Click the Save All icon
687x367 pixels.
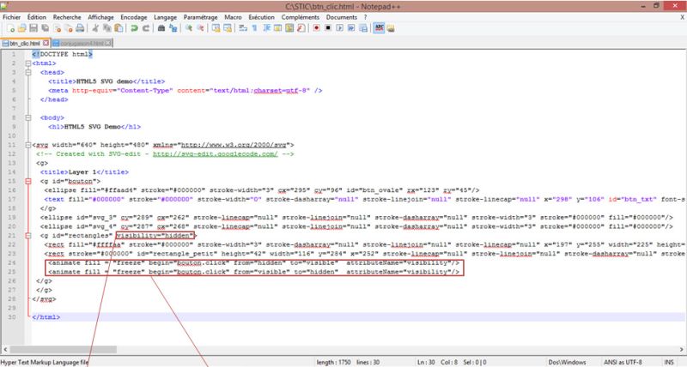46,28
